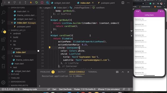Change language mode Dart in status bar
Screen dimensions: 167x93
pyautogui.click(x=54, y=89)
